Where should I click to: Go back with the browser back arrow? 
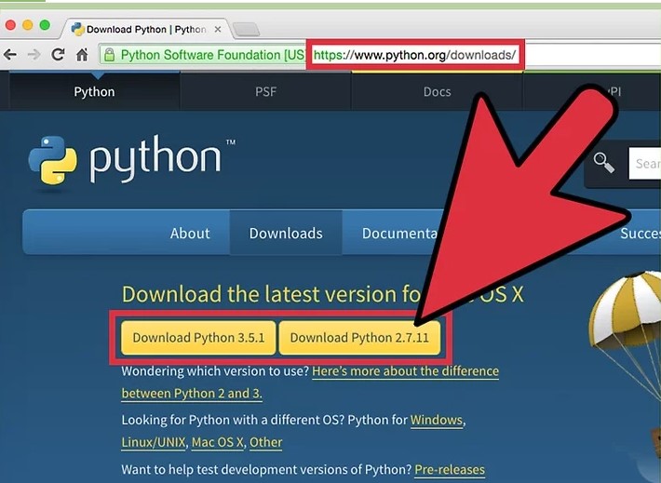10,54
